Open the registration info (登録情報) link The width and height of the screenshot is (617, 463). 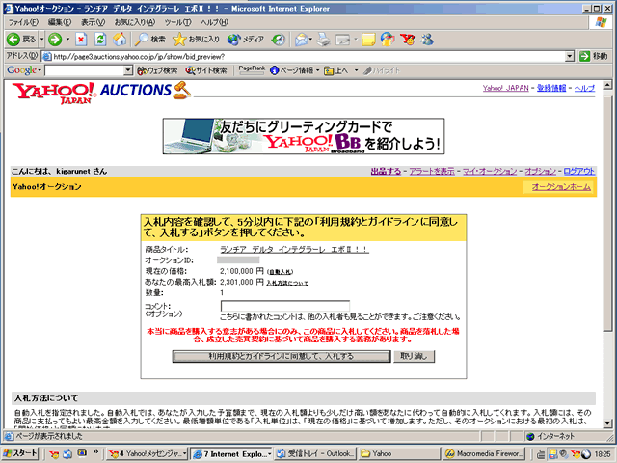pyautogui.click(x=551, y=88)
